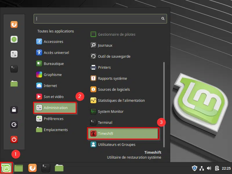Click the clock showing 22:25
The width and height of the screenshot is (232, 174).
click(x=226, y=168)
